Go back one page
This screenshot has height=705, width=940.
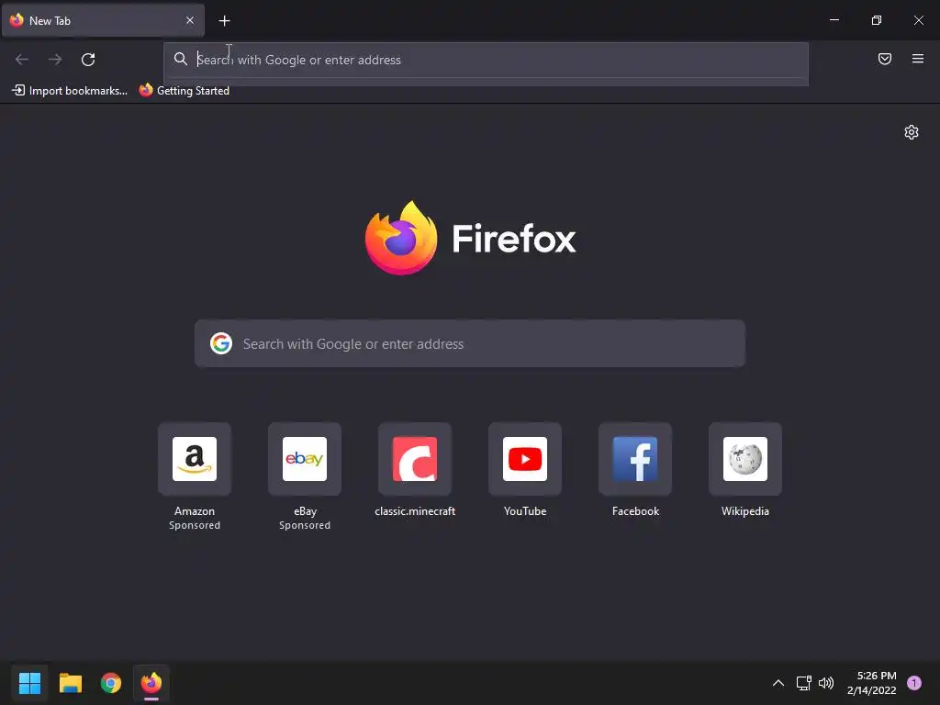[22, 60]
